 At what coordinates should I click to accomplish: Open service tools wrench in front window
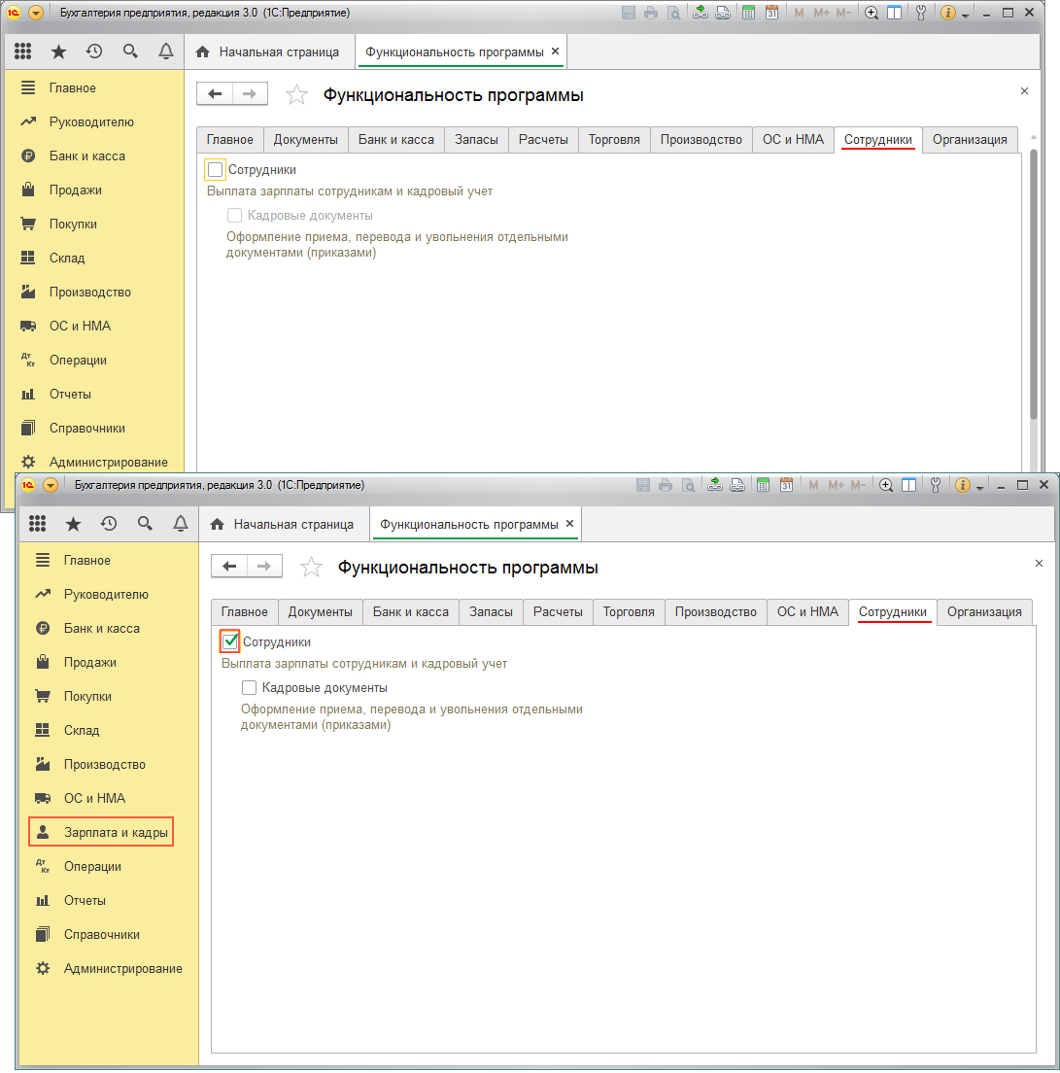[936, 485]
